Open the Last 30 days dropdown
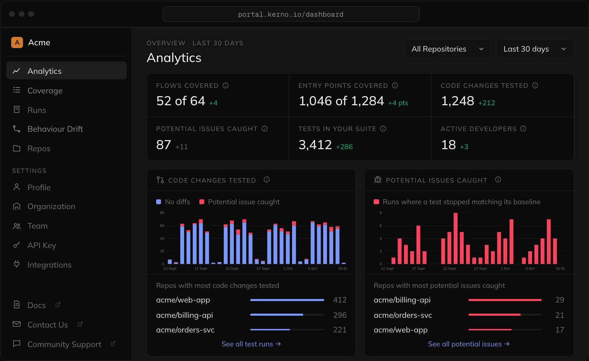This screenshot has width=589, height=361. tap(535, 49)
